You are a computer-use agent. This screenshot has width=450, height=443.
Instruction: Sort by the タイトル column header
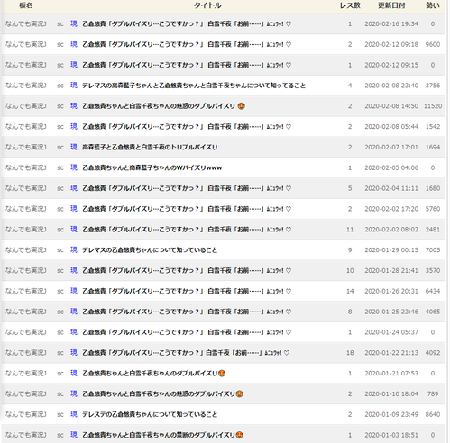tap(207, 5)
